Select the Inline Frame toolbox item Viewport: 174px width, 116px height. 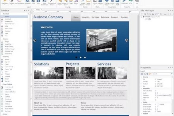coord(9,29)
